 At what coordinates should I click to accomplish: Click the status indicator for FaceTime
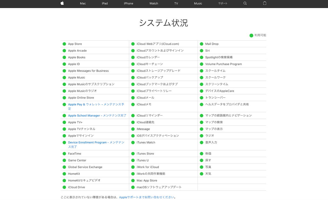click(64, 154)
